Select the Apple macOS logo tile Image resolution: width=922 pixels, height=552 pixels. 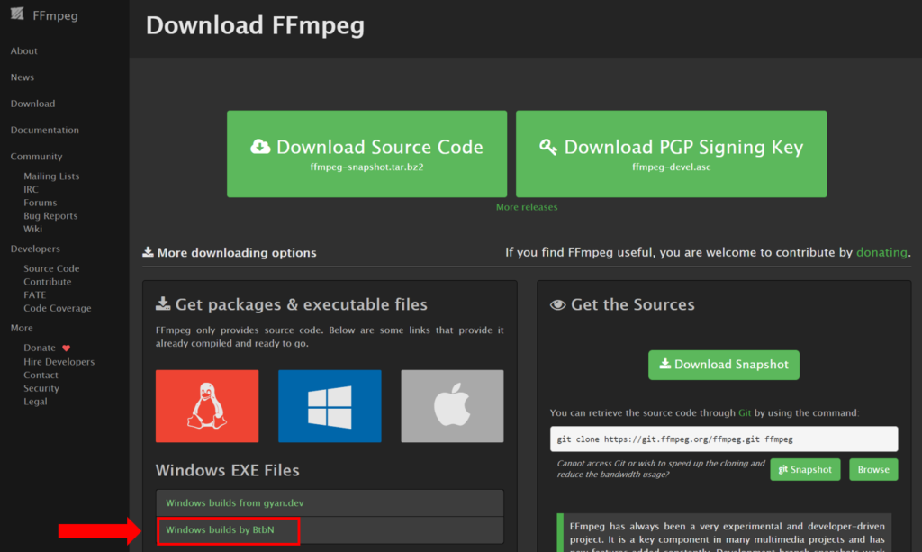click(x=452, y=406)
